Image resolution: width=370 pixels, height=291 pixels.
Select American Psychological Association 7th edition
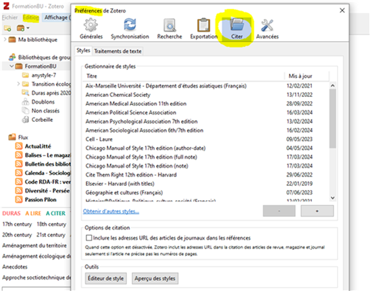click(x=206, y=121)
